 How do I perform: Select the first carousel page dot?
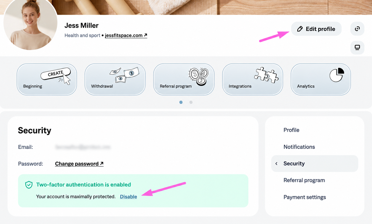(181, 102)
